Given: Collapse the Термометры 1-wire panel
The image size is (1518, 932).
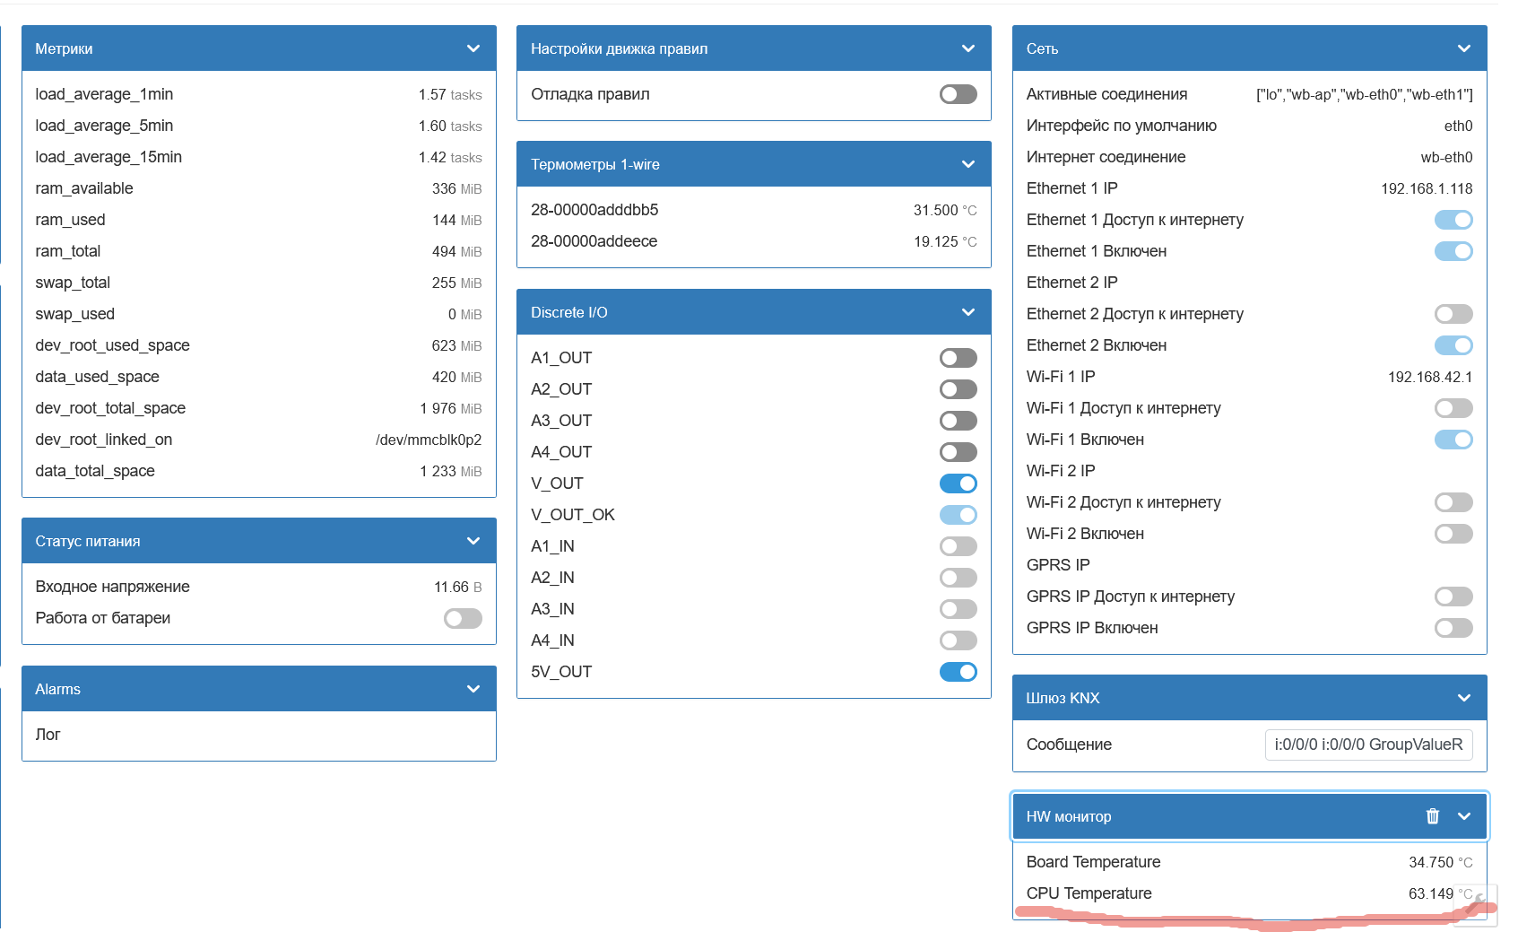Looking at the screenshot, I should click(968, 164).
